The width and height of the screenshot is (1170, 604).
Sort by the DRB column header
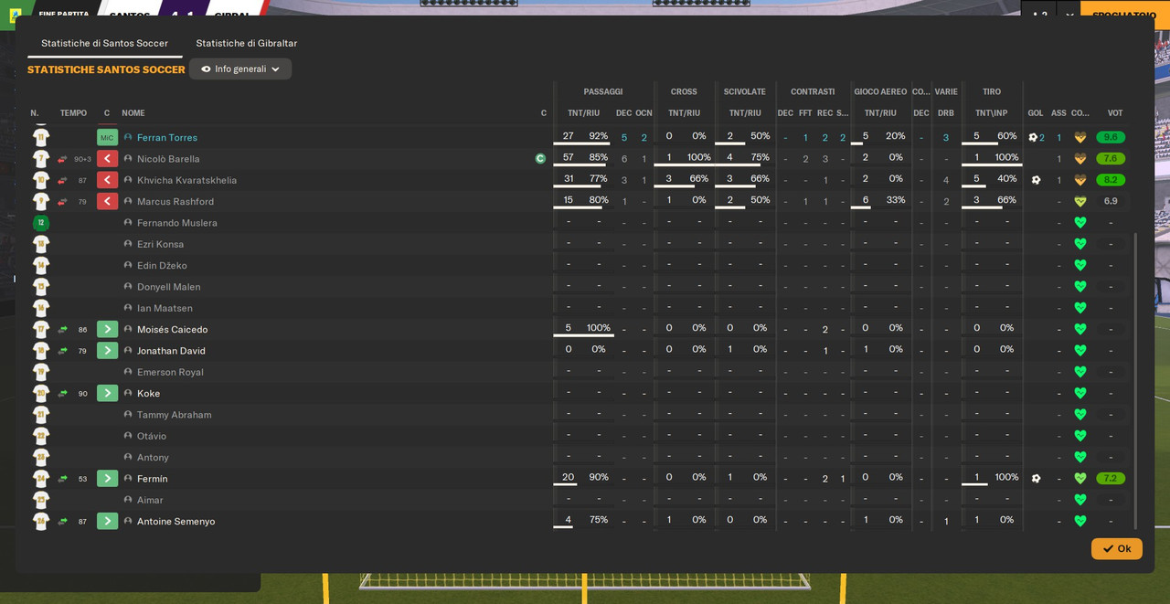coord(946,113)
